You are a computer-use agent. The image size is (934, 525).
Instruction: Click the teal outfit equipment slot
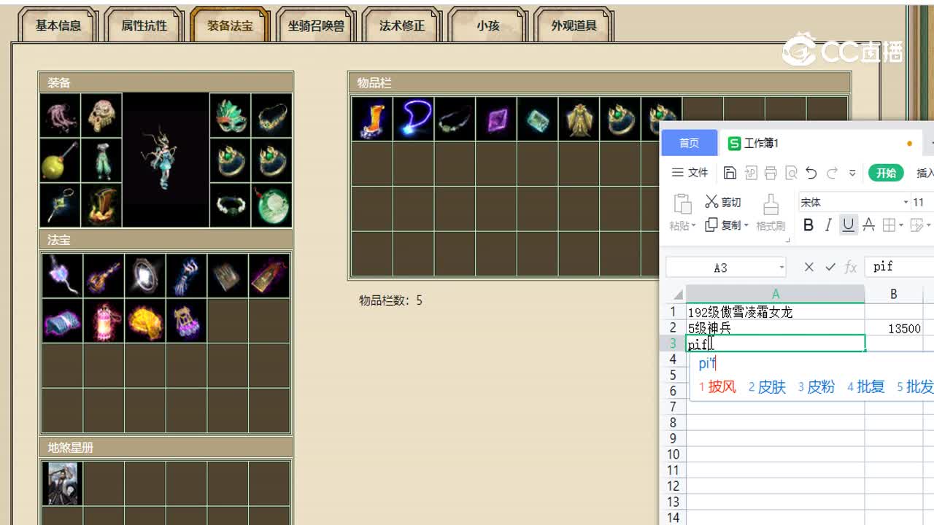click(101, 159)
